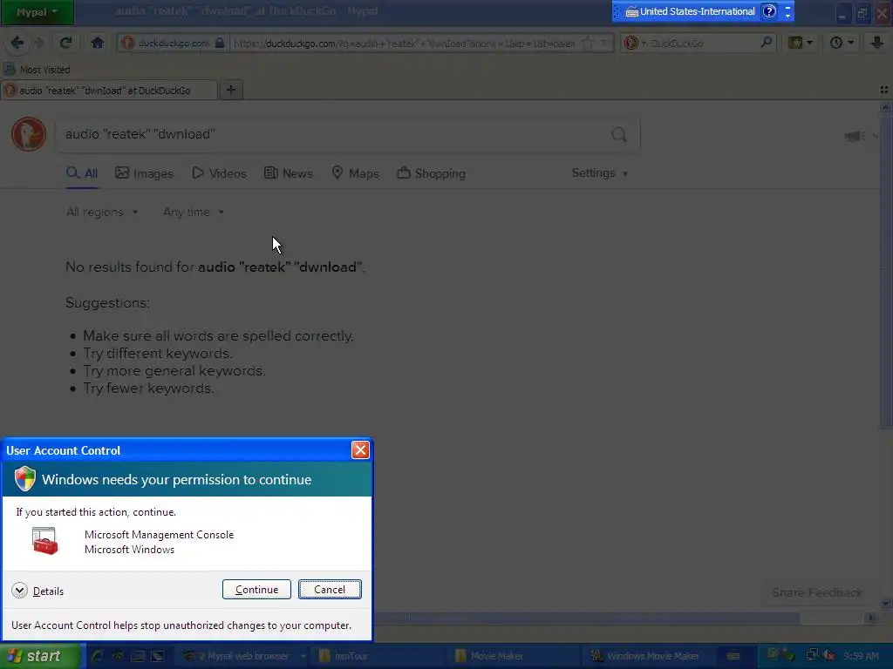893x669 pixels.
Task: Switch to News results
Action: pyautogui.click(x=288, y=173)
